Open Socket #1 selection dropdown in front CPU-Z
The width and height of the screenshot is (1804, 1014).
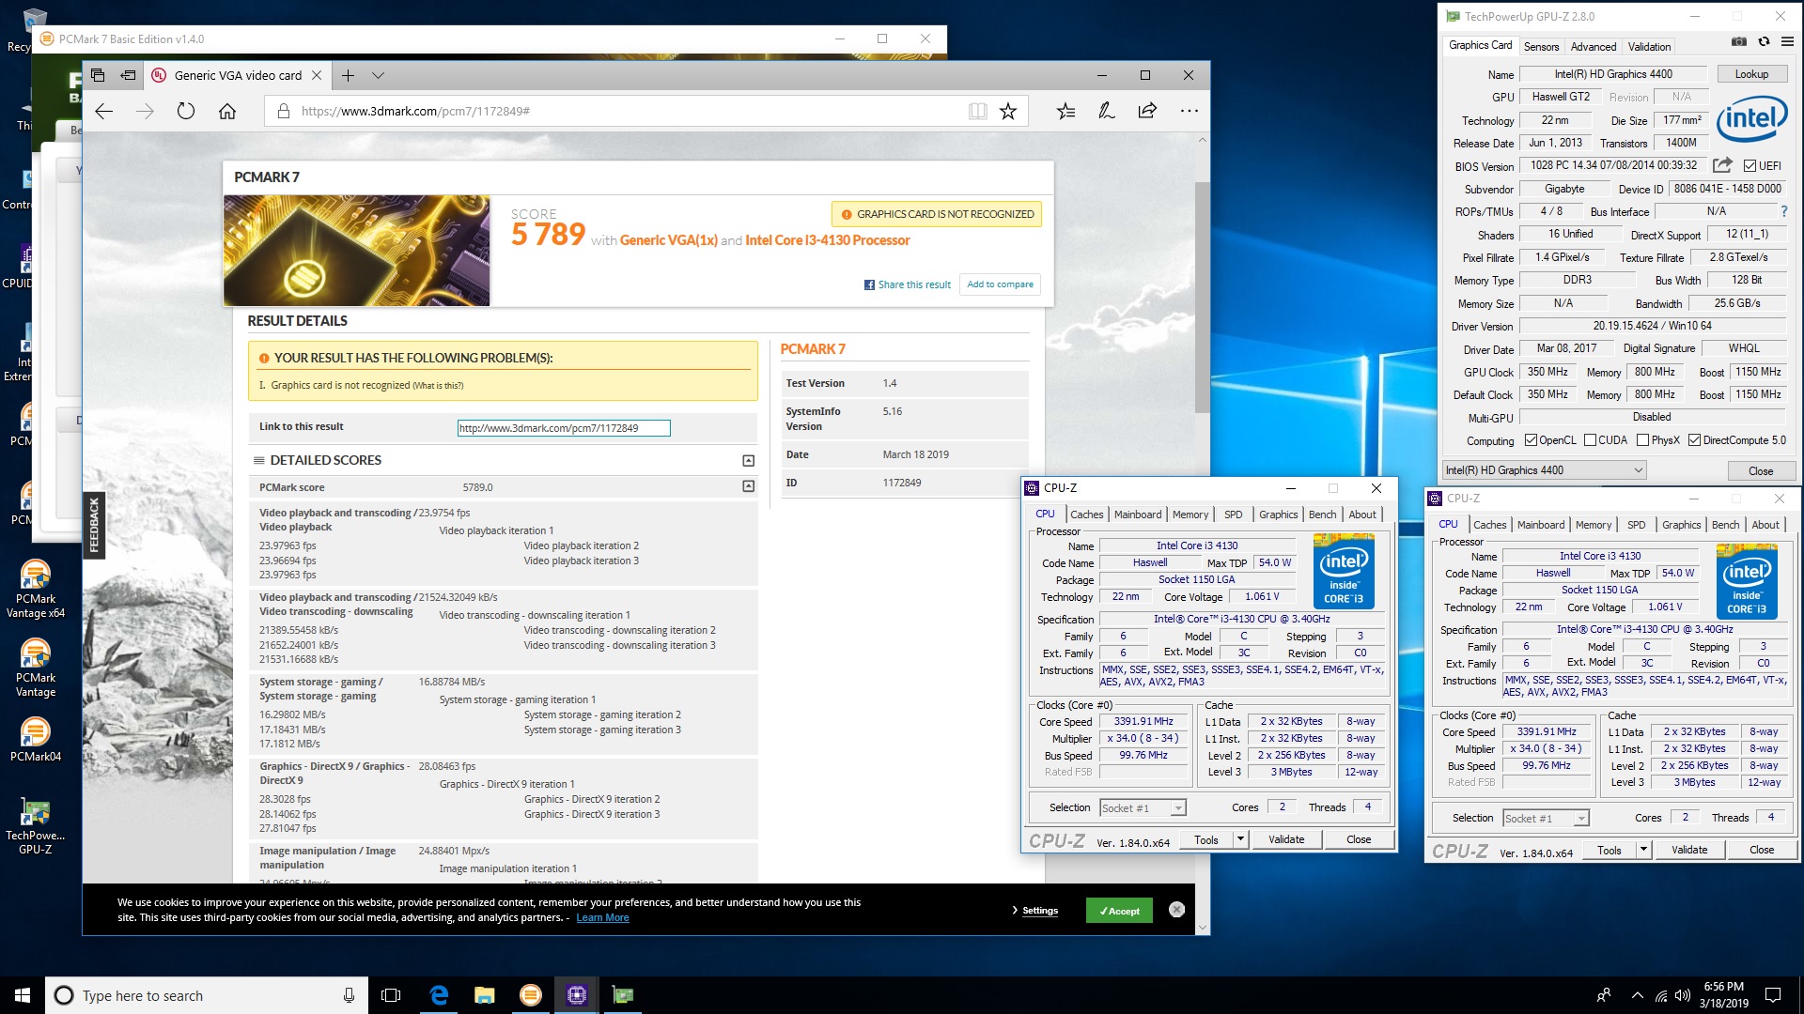click(x=1143, y=807)
